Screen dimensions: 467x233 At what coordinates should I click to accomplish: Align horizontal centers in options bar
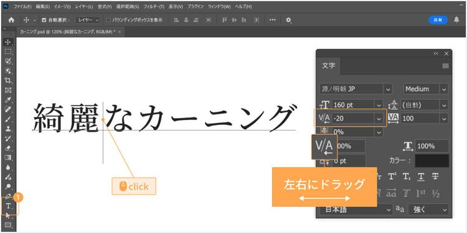click(x=186, y=20)
